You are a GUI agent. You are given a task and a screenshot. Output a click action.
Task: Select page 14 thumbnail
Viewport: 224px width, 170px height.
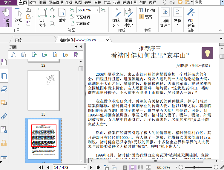point(43,139)
